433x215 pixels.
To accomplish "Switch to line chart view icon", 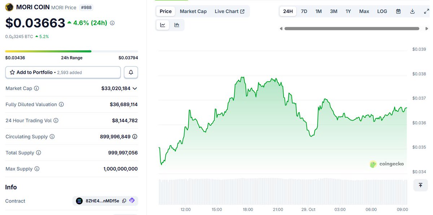I will [163, 25].
